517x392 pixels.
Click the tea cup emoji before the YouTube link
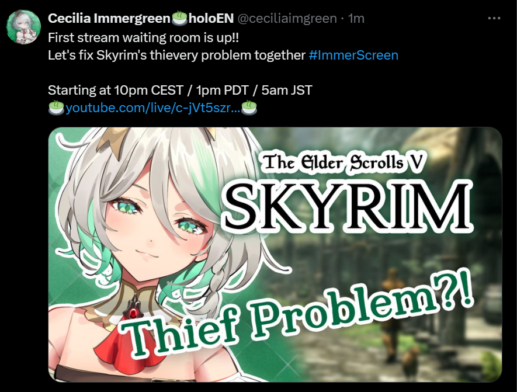click(x=57, y=107)
